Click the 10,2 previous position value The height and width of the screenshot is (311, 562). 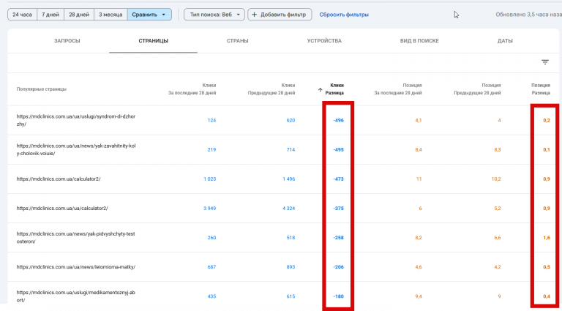click(x=496, y=179)
